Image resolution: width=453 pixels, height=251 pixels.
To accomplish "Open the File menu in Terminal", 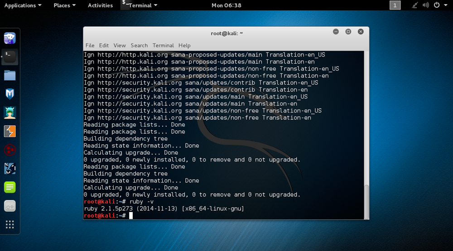I will (90, 45).
